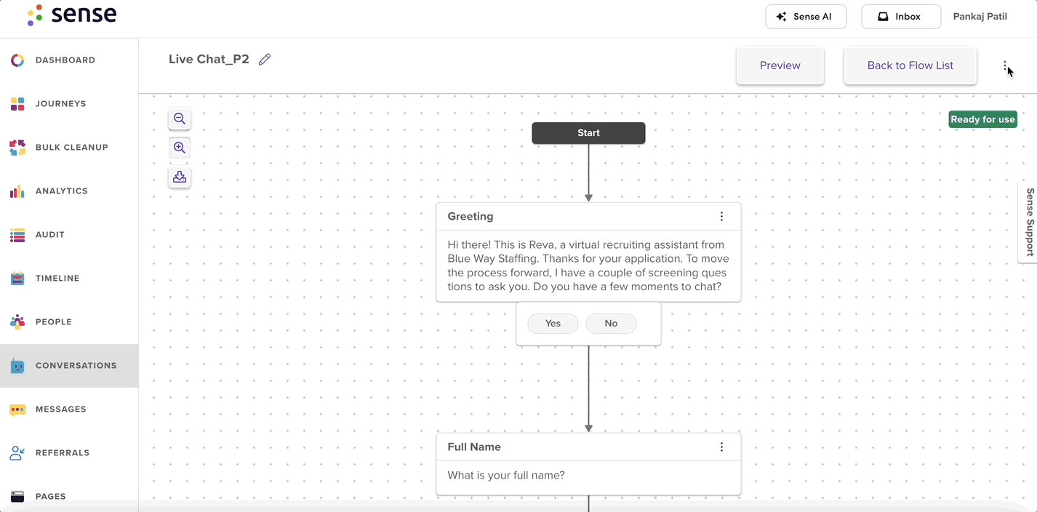
Task: Select the No reply option
Action: click(x=611, y=324)
